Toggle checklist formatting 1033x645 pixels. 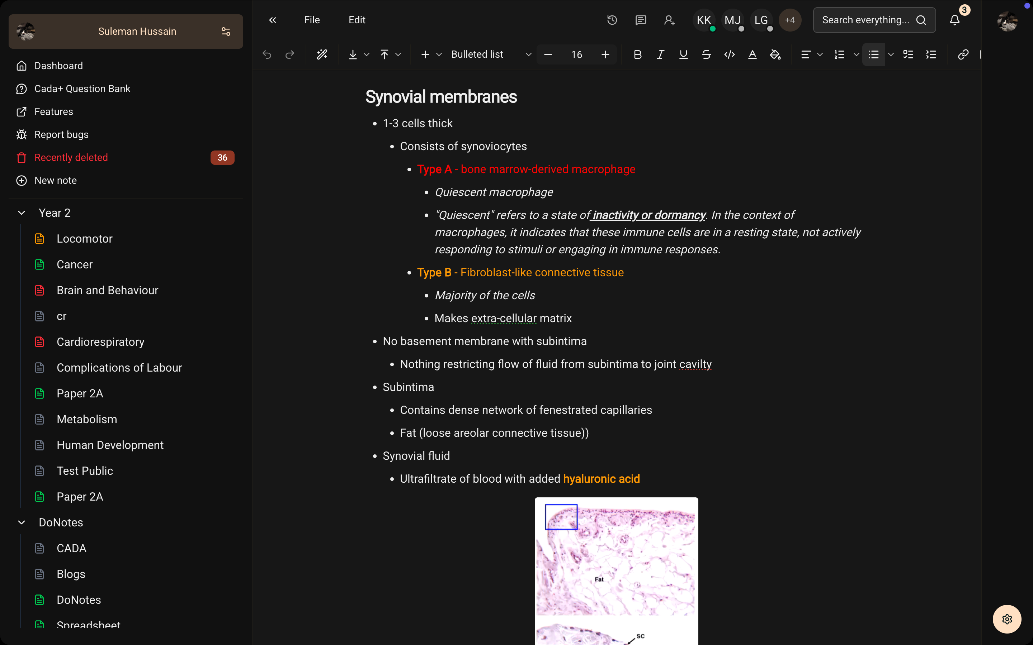(908, 54)
